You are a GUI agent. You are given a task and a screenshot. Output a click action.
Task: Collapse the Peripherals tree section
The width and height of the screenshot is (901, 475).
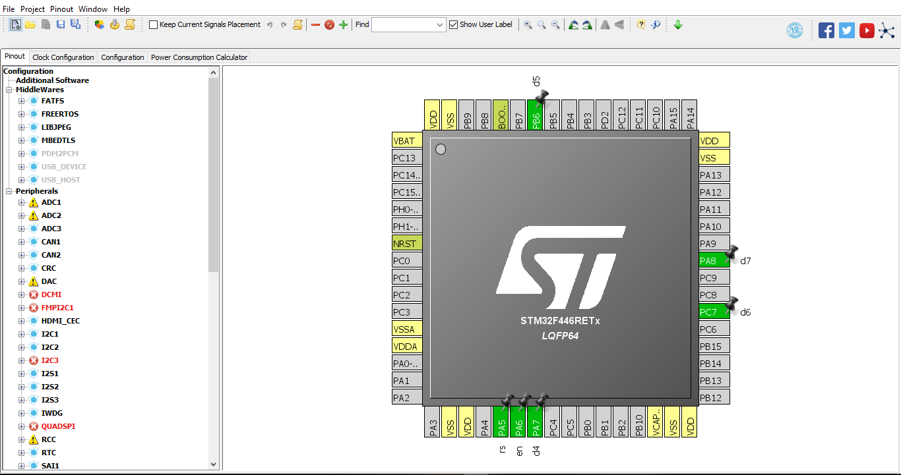[9, 191]
